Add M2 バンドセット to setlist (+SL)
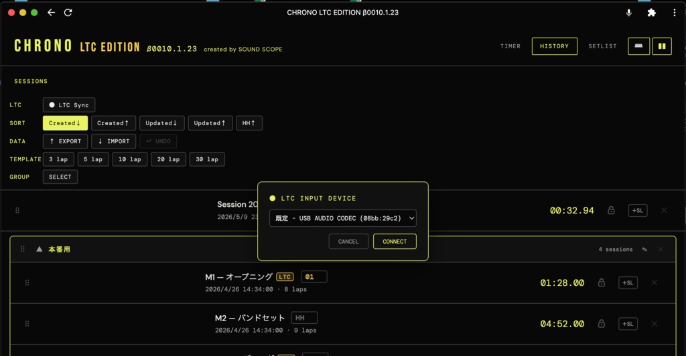 point(628,324)
